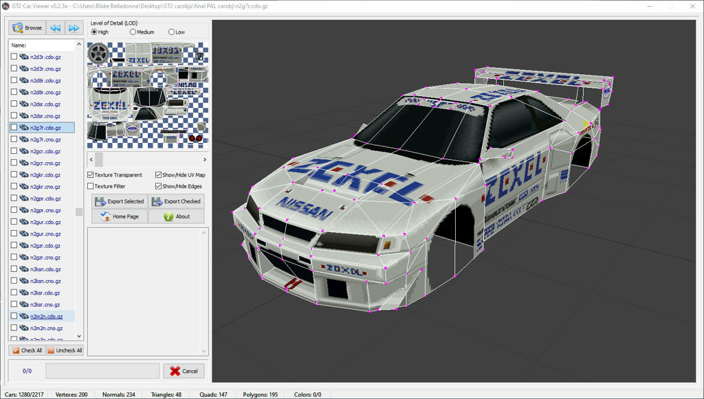The width and height of the screenshot is (704, 399).
Task: Click the Normals: 234 status entry
Action: 118,394
